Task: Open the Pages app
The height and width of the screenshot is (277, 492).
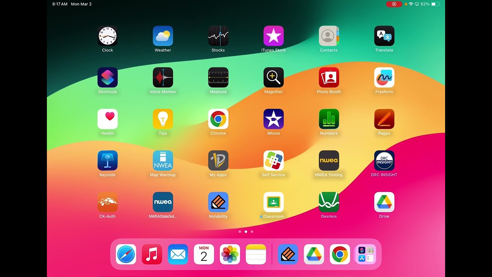Action: (384, 119)
